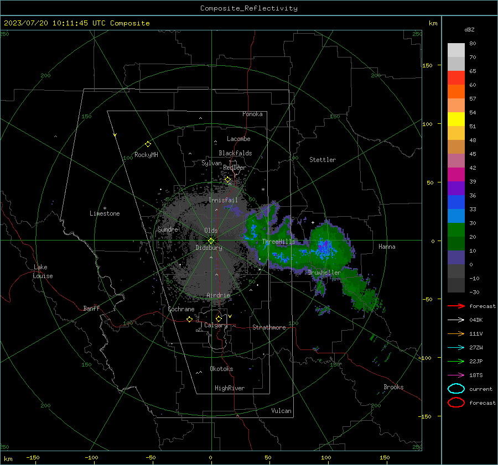Click the 33 dBZ blue color swatch
This screenshot has height=465, width=498.
456,202
